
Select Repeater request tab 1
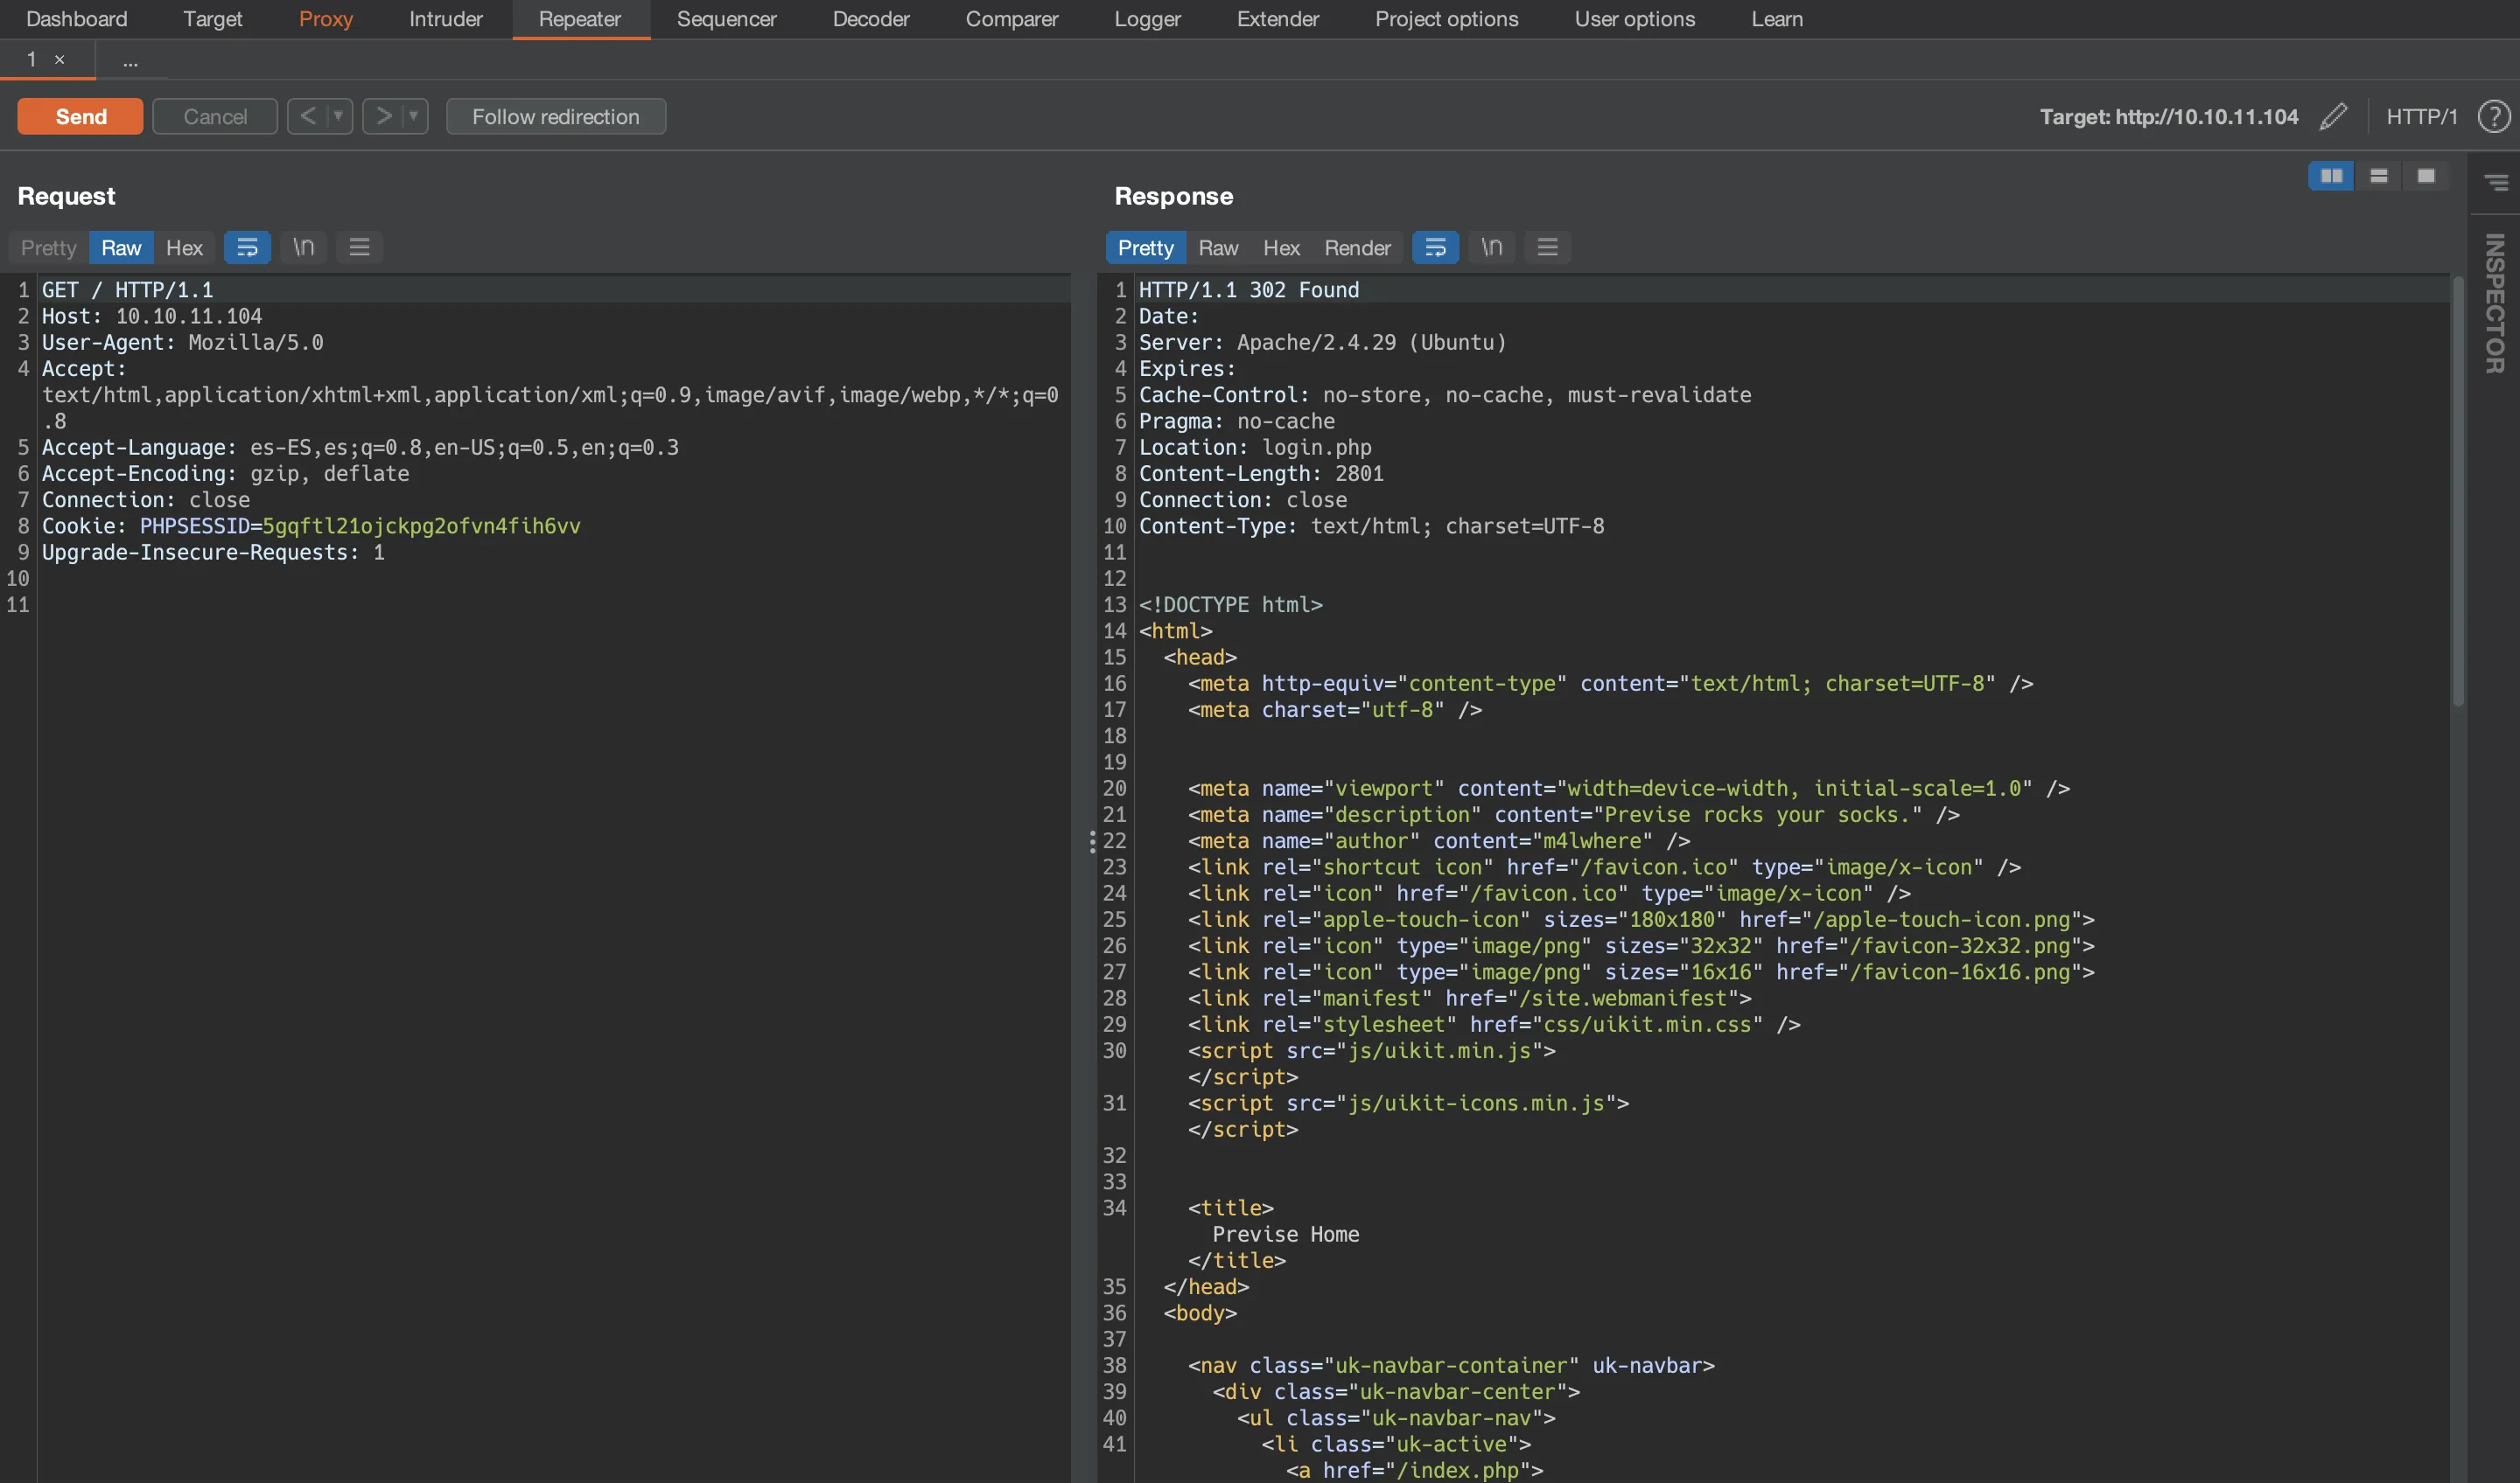click(x=32, y=60)
